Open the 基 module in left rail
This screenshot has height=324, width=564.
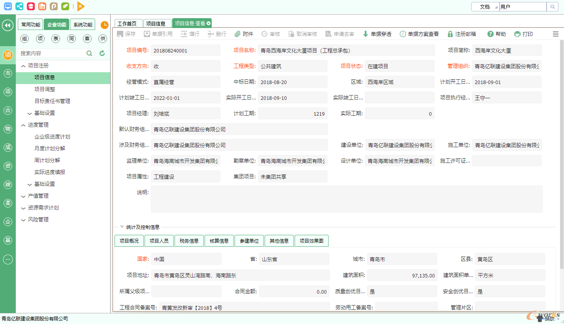pyautogui.click(x=8, y=240)
